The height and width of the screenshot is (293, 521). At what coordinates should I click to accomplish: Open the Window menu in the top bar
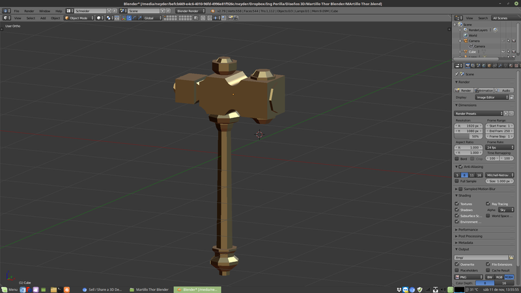coord(44,11)
